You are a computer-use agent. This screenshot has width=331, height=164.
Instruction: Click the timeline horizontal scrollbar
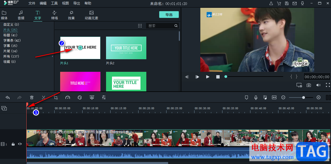(97, 163)
